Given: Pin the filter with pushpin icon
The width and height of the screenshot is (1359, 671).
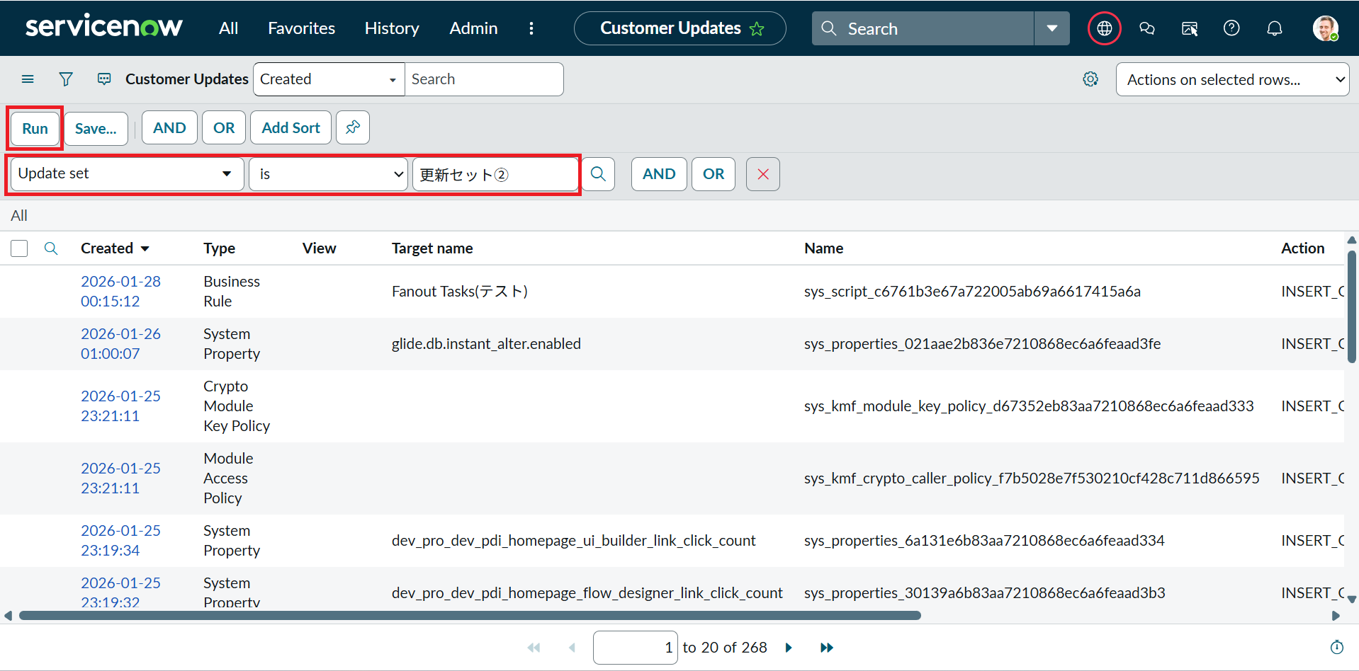Looking at the screenshot, I should click(352, 127).
